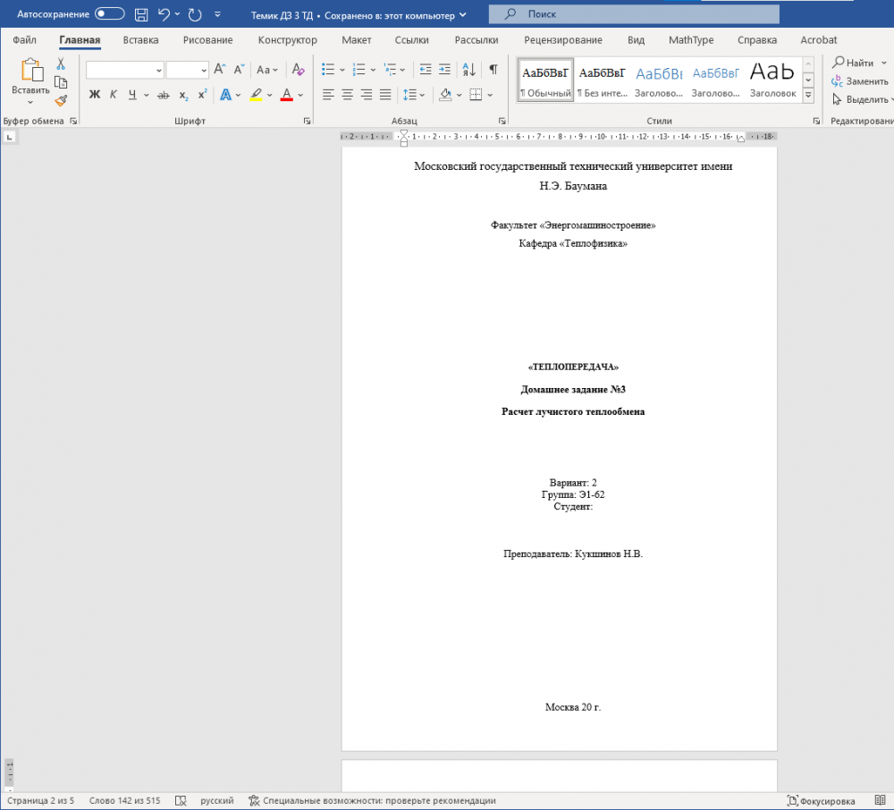The height and width of the screenshot is (810, 894).
Task: Click the Фокусировка button in status bar
Action: (x=821, y=801)
